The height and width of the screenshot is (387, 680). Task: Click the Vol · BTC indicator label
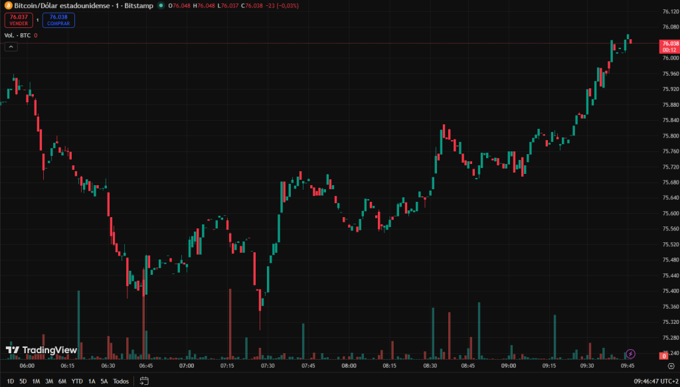[x=17, y=35]
